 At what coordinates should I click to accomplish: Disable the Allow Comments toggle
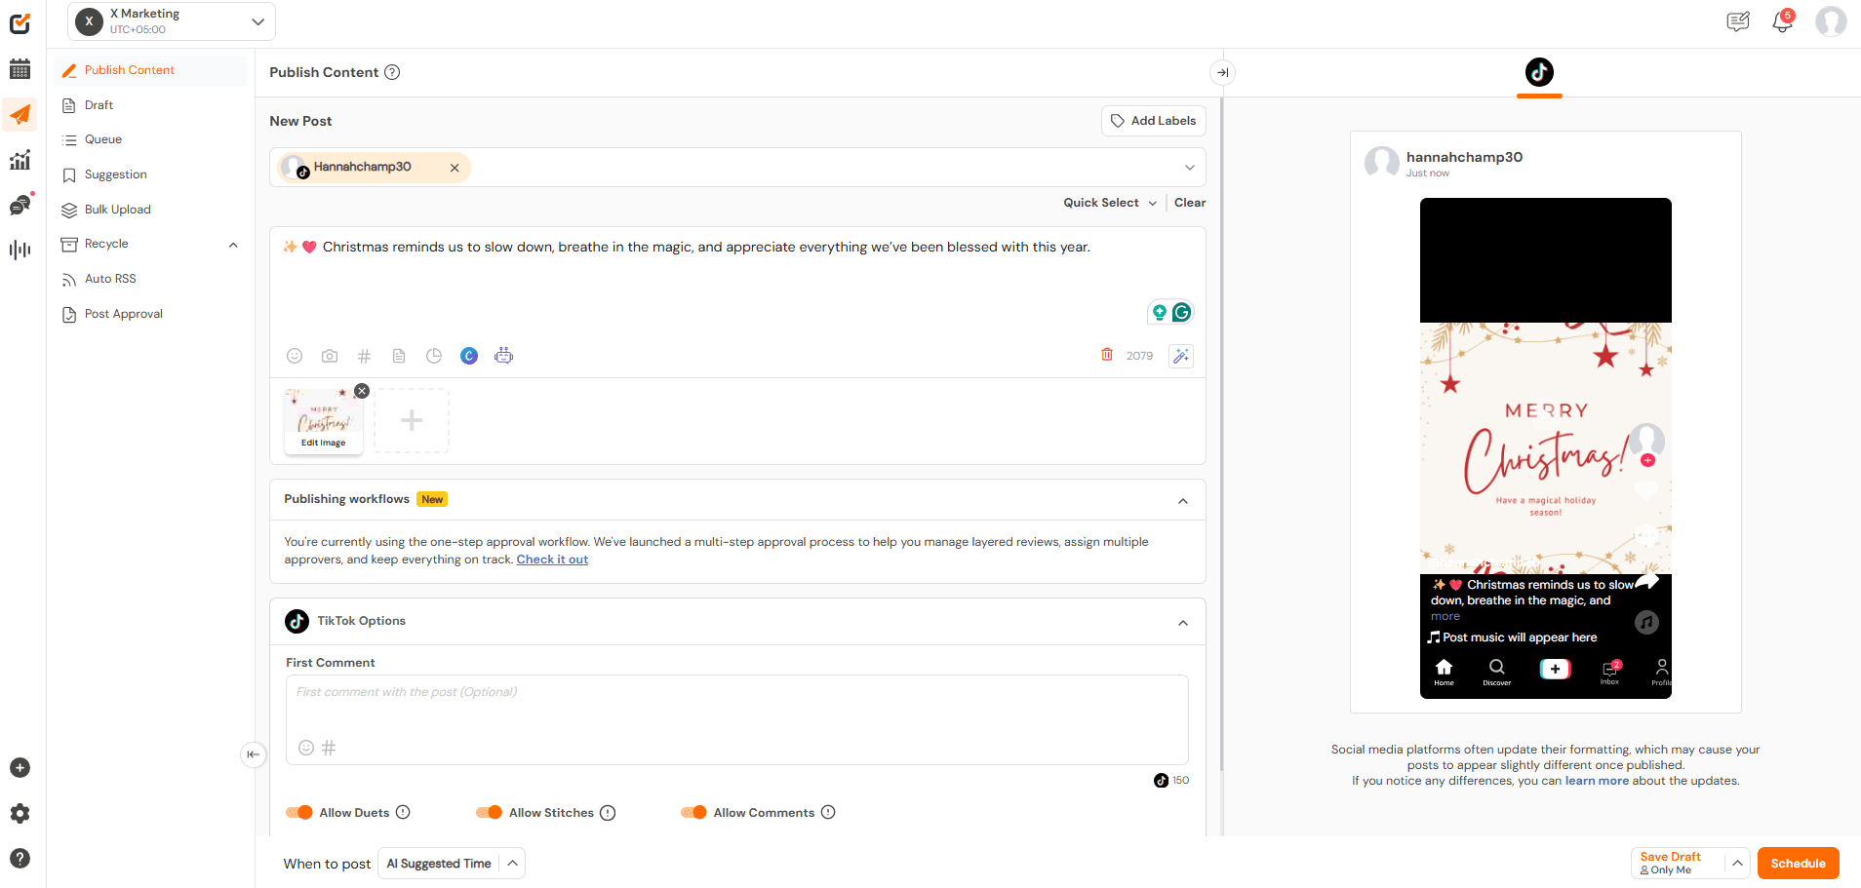[695, 812]
